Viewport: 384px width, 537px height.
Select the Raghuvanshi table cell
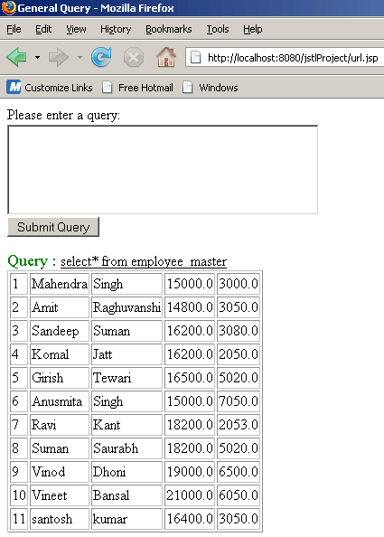click(126, 307)
